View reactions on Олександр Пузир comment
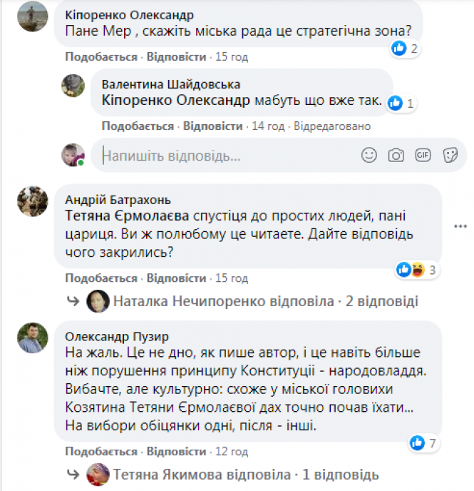This screenshot has height=491, width=474. pos(423,443)
